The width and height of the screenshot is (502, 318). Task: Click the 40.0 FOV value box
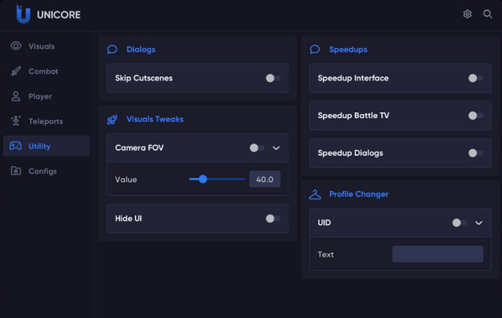(x=265, y=179)
